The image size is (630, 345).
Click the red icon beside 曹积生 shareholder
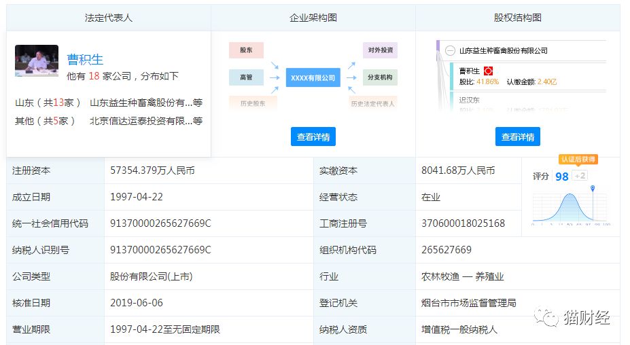488,71
